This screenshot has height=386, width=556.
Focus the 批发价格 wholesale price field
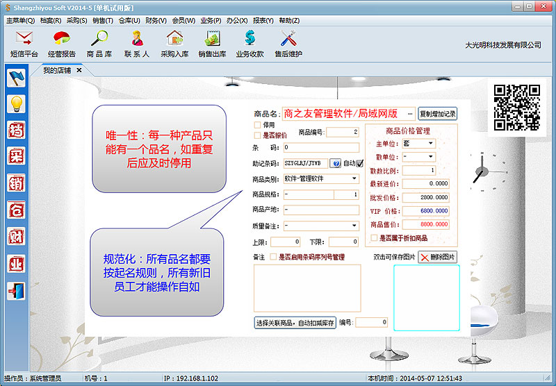tap(426, 197)
